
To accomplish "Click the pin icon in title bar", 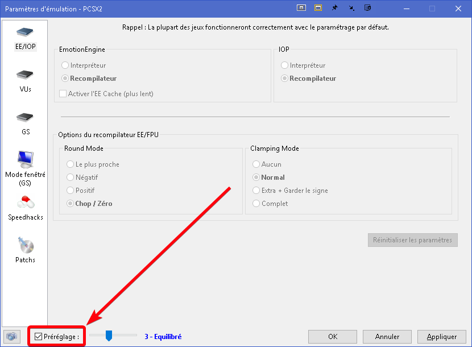I will tap(335, 8).
